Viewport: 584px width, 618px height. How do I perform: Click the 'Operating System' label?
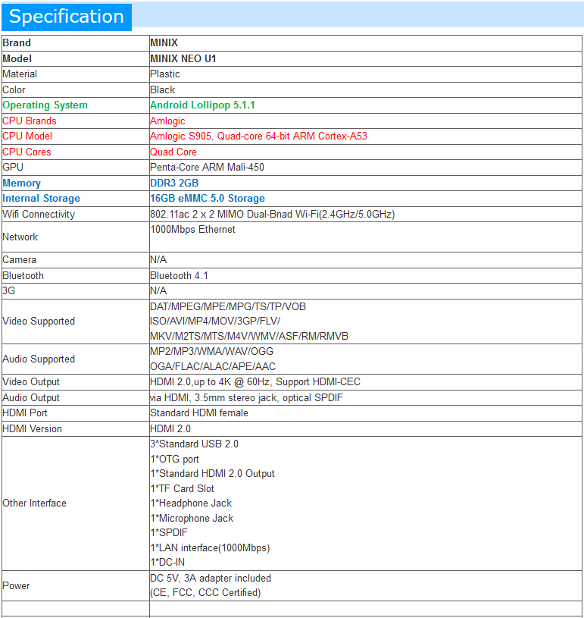(45, 105)
